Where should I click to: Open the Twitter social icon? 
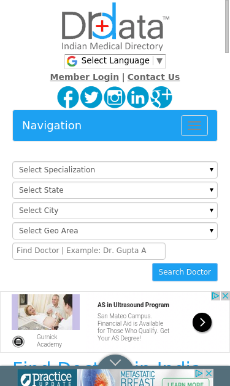[91, 97]
